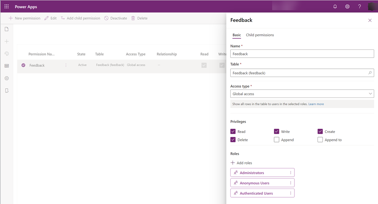The width and height of the screenshot is (378, 204).
Task: Open the options menu for the Anonymous Users role
Action: click(290, 183)
